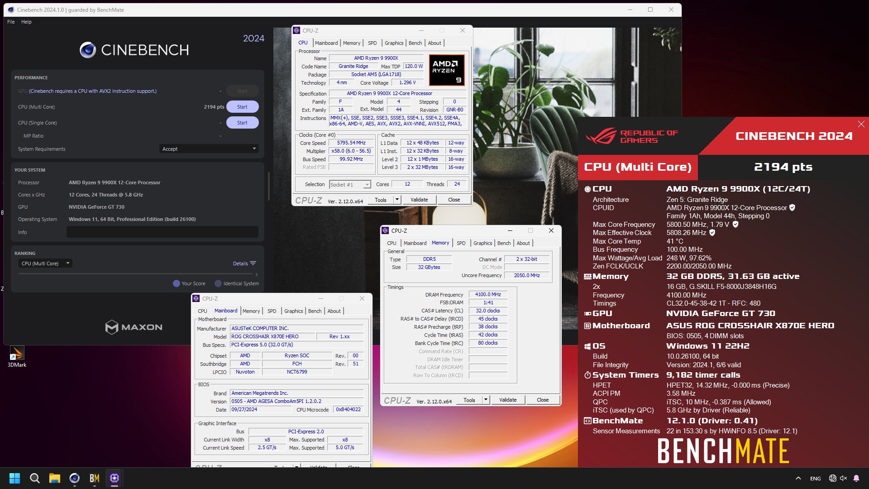Screen dimensions: 869x489
Task: Click Validate in CPU-Z CPU window
Action: 419,200
